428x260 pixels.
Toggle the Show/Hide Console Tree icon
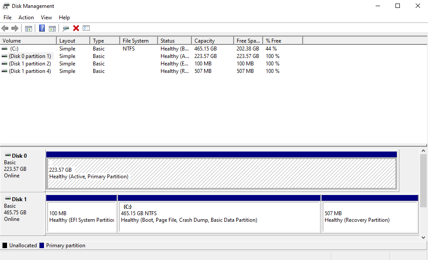pos(29,29)
